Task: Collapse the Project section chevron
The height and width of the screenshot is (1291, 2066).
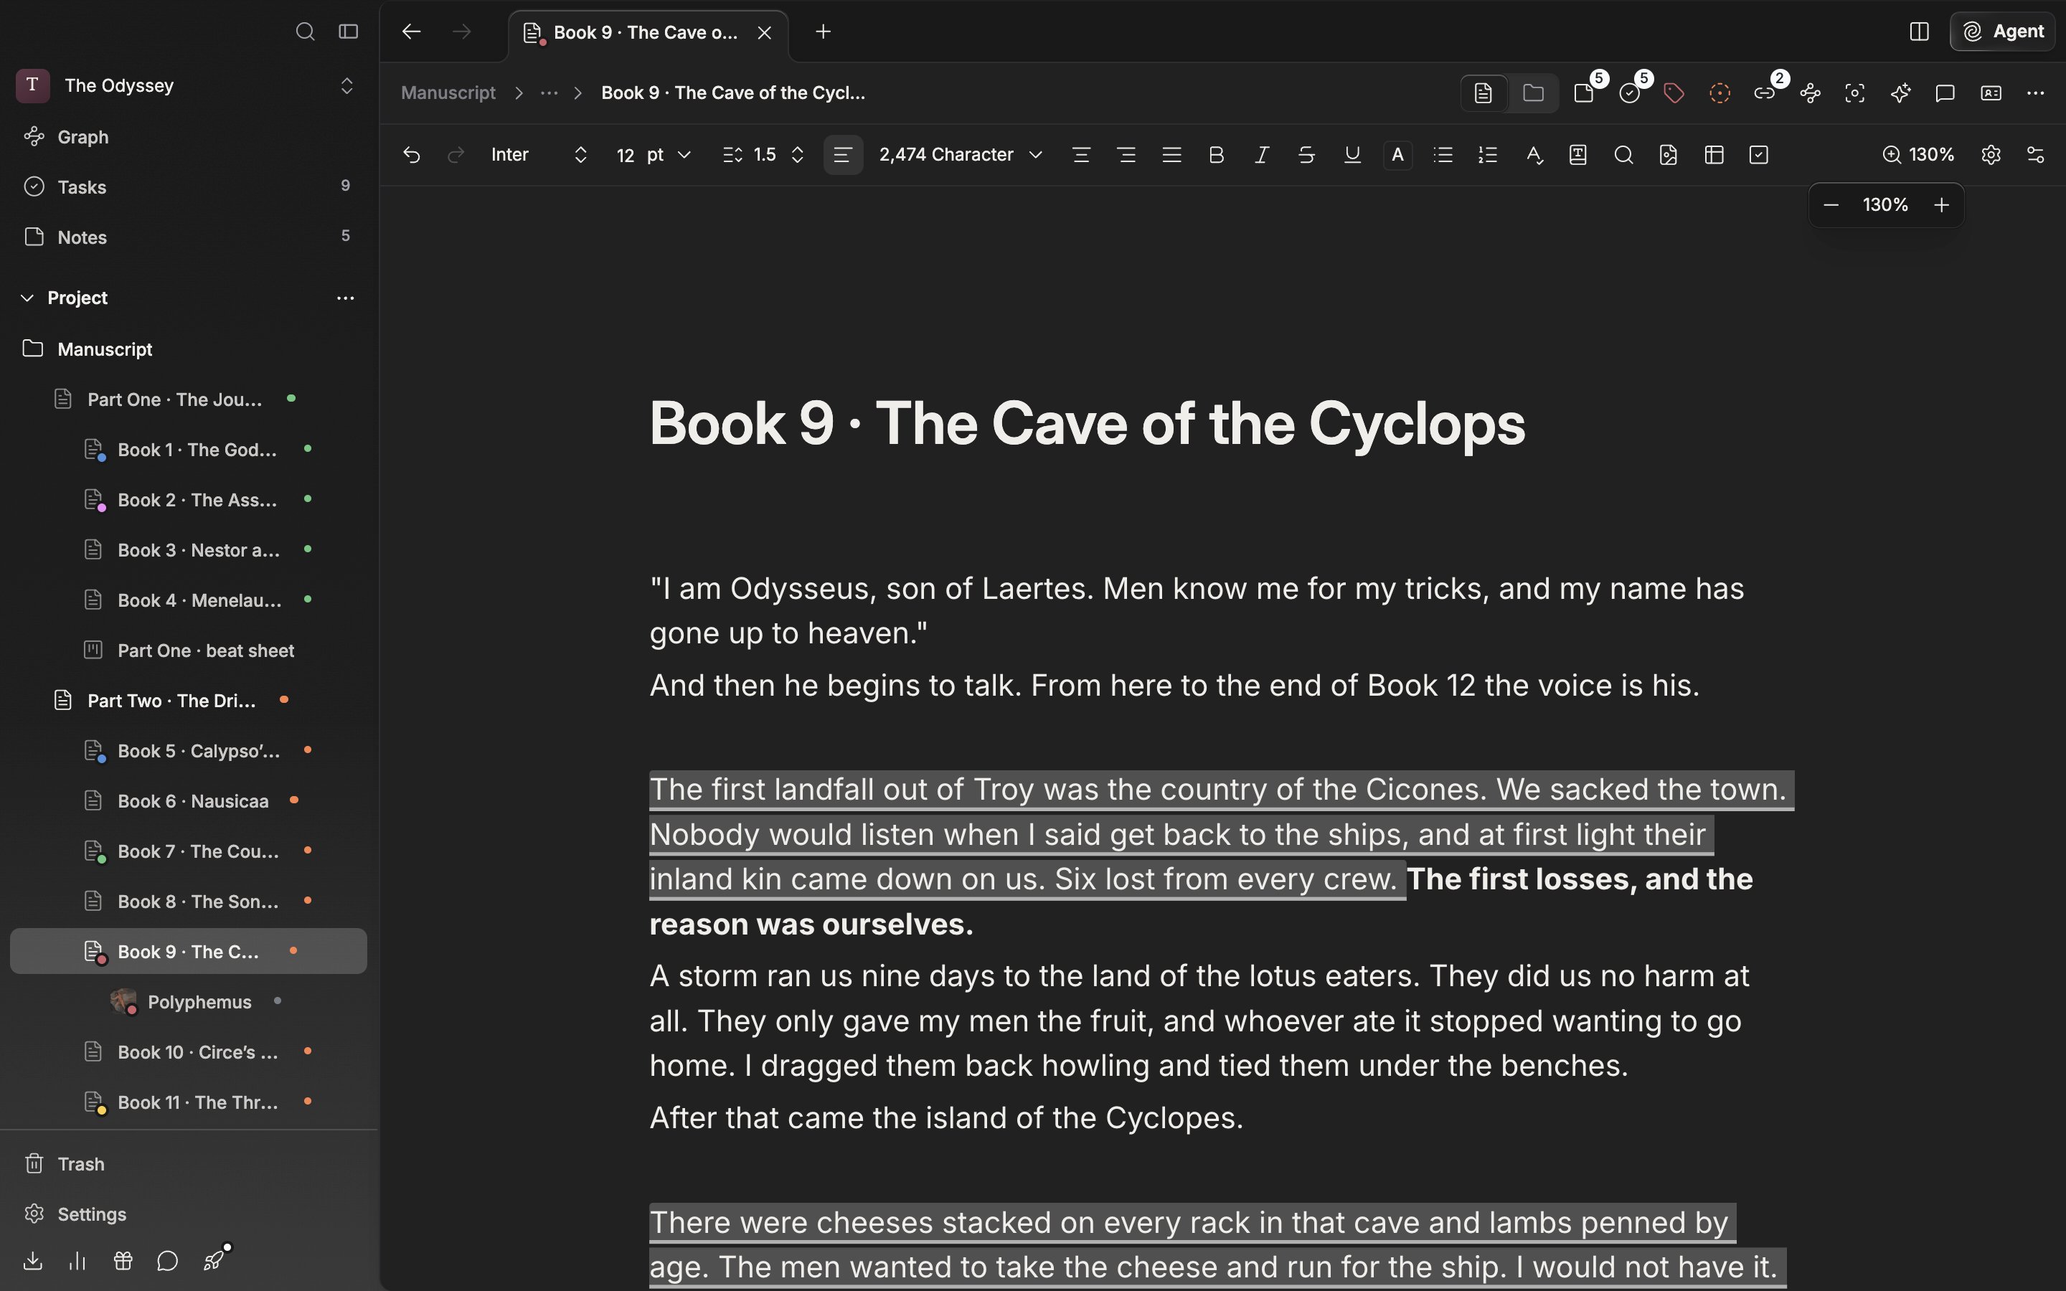Action: click(27, 298)
